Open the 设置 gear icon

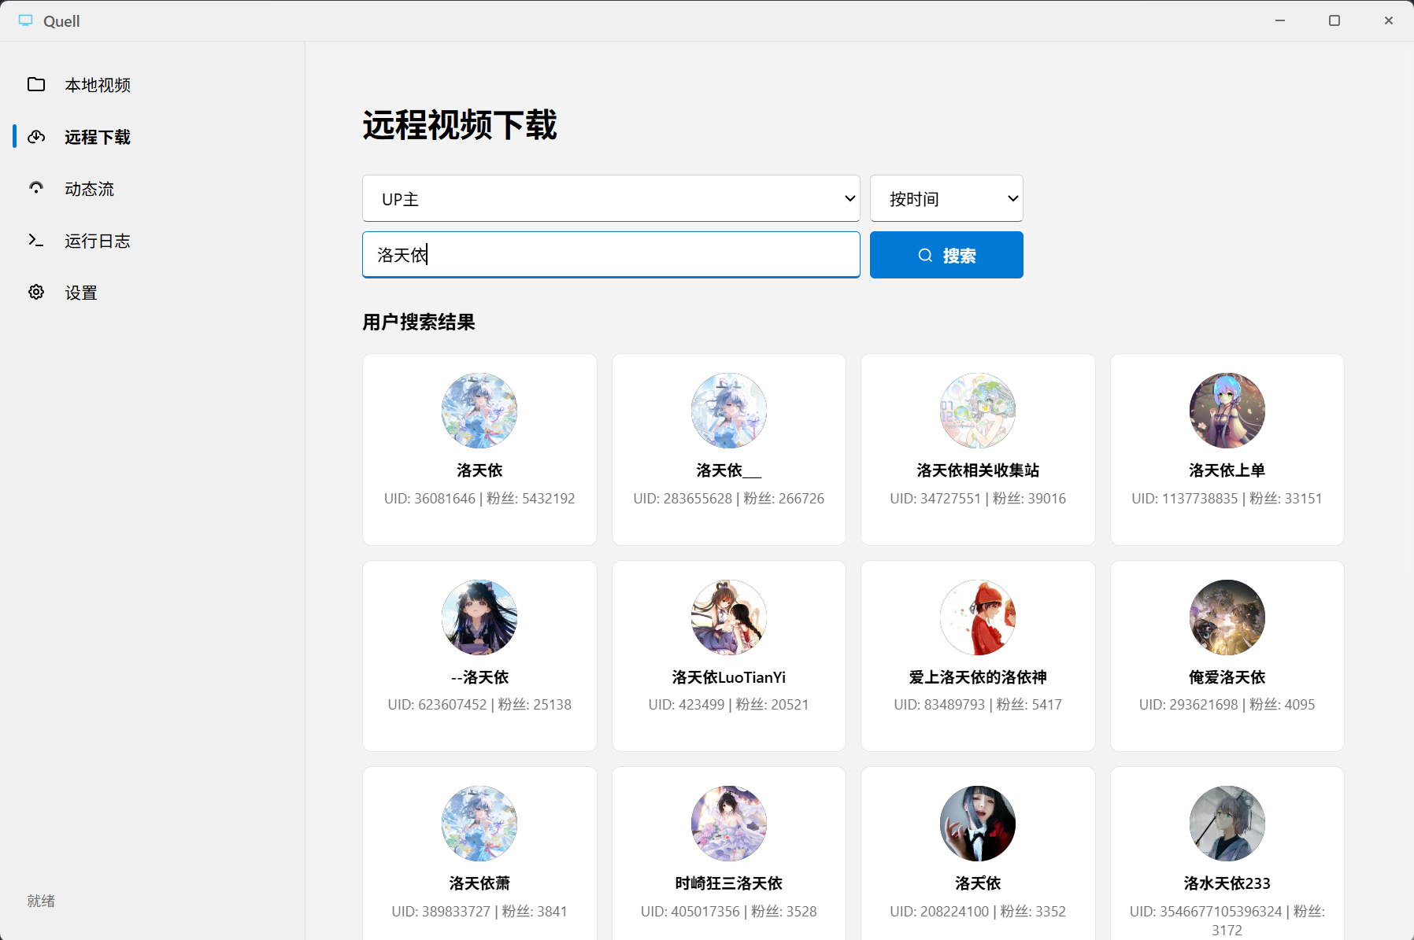pos(36,292)
